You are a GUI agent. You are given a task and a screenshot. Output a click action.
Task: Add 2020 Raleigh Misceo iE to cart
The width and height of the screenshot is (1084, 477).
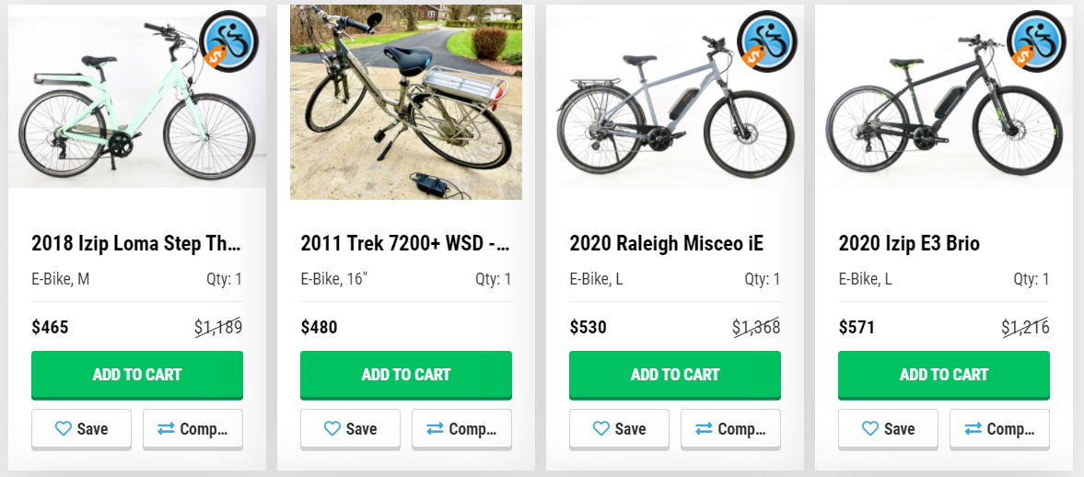675,375
